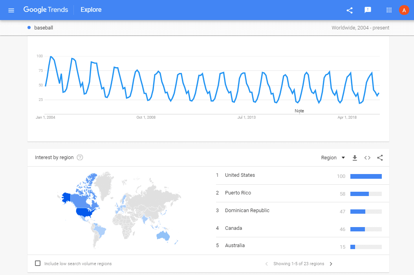Open the account avatar menu
This screenshot has height=275, width=414.
pos(404,10)
